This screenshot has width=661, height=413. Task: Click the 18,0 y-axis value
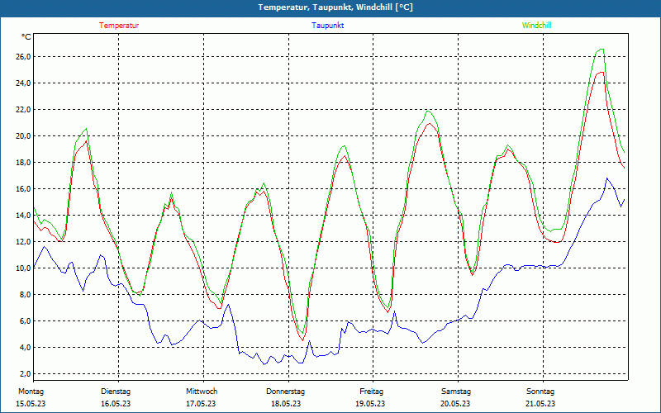24,162
